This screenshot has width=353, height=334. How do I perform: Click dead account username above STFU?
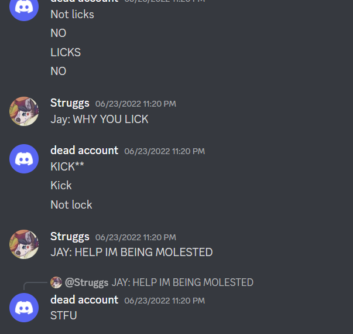pyautogui.click(x=84, y=300)
